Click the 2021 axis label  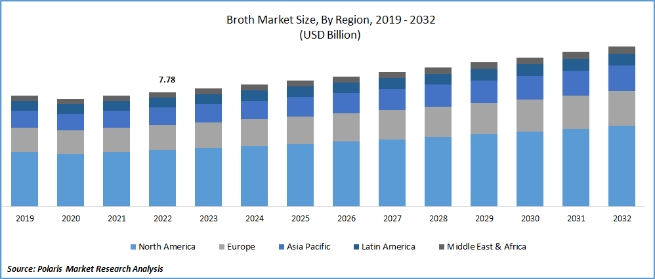[x=117, y=219]
